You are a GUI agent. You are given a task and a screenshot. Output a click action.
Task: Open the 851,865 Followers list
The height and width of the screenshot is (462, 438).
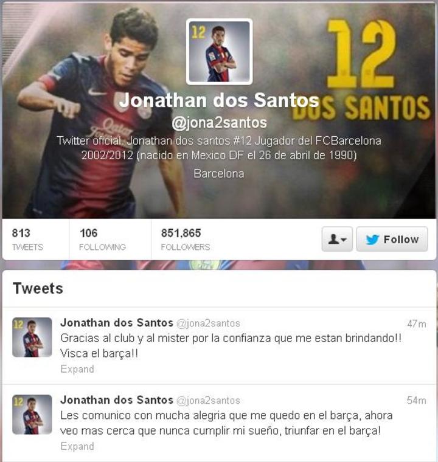(186, 240)
